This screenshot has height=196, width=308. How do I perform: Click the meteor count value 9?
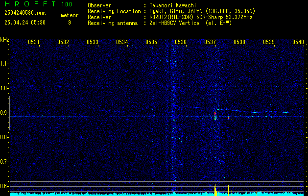[70, 23]
